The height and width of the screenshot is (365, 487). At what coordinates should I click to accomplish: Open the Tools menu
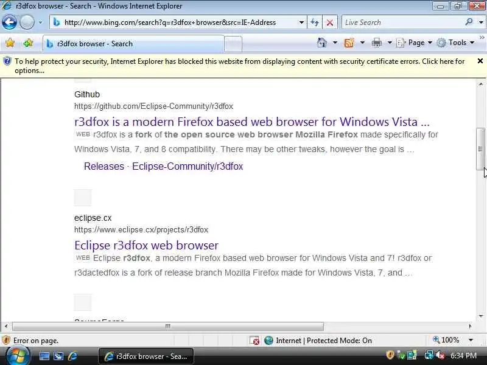point(455,43)
